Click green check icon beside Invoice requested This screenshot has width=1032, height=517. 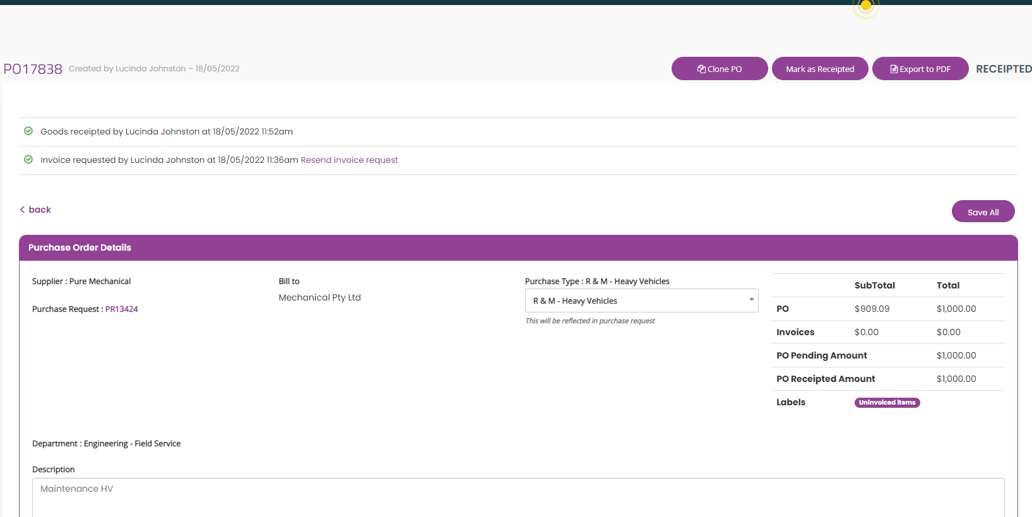click(x=28, y=160)
